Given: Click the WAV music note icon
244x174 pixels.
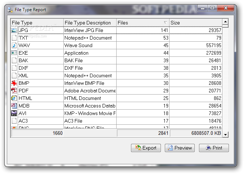Looking at the screenshot, I should [x=14, y=45].
